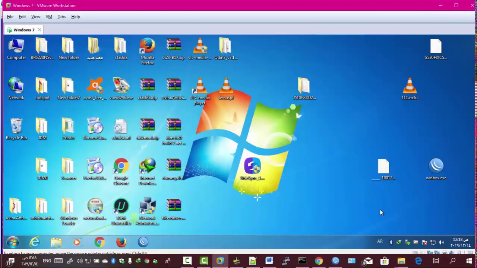Open Internet Explorer in guest taskbar
The width and height of the screenshot is (477, 268).
[35, 242]
